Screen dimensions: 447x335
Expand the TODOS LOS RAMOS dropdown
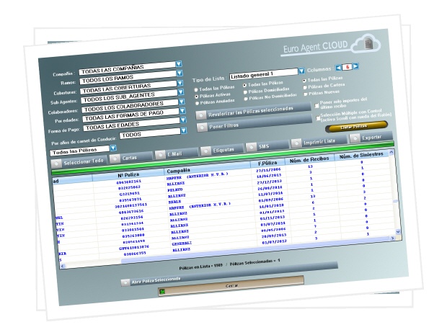coord(180,73)
